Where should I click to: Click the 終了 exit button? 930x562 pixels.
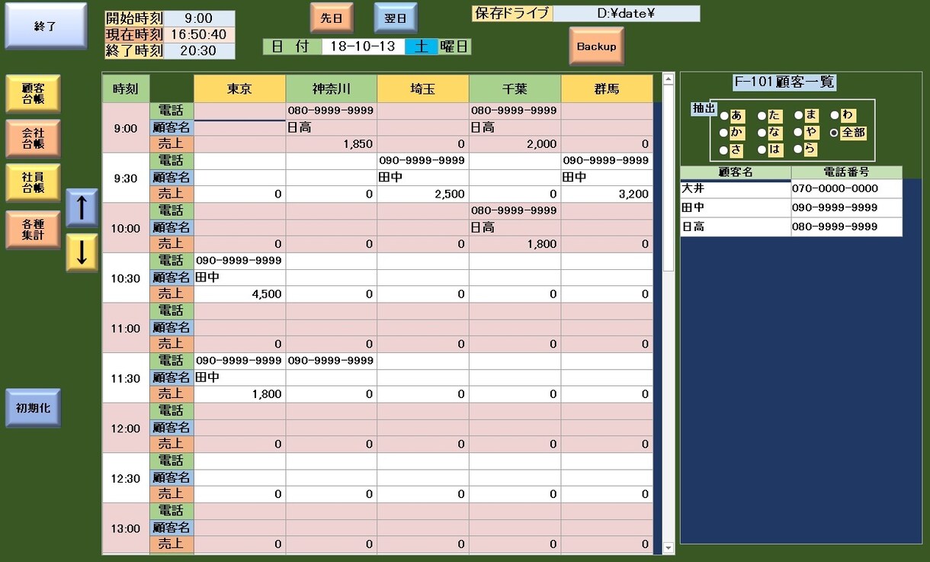[46, 26]
